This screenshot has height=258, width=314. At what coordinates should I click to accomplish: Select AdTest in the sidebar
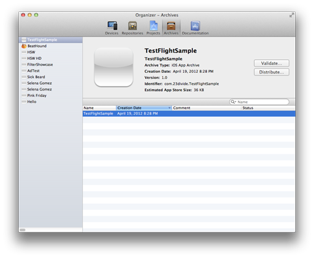(x=51, y=71)
